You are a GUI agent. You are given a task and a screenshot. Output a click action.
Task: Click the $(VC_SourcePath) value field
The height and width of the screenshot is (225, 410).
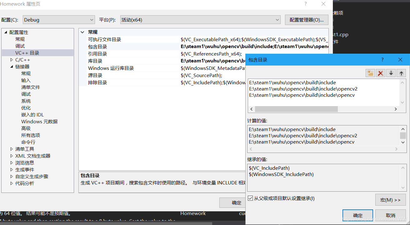point(202,76)
